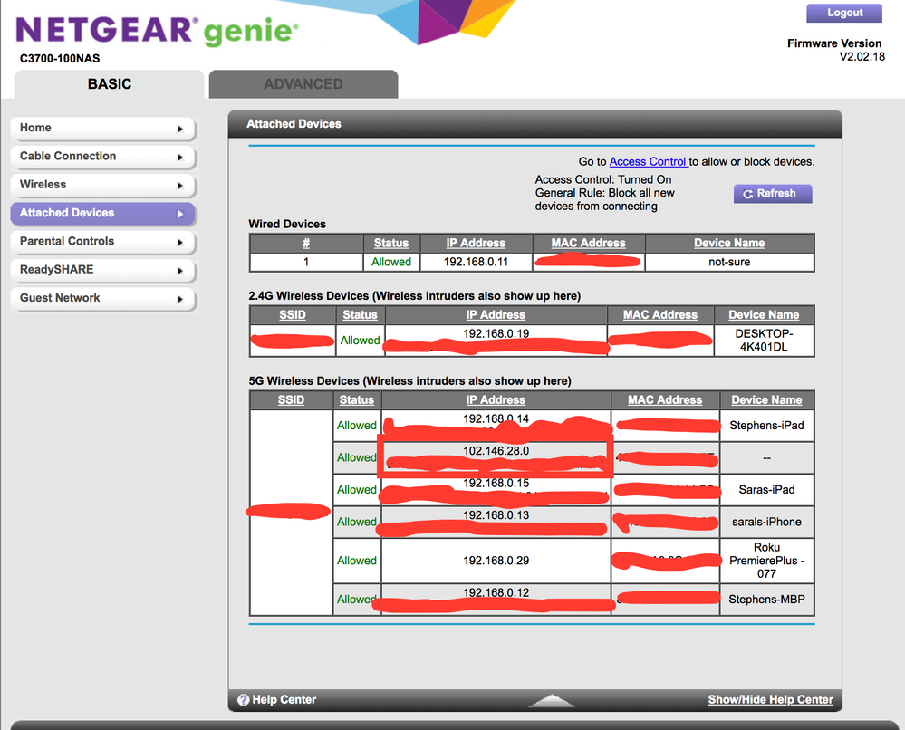
Task: Click the C3700-100NAS model label
Action: point(60,58)
